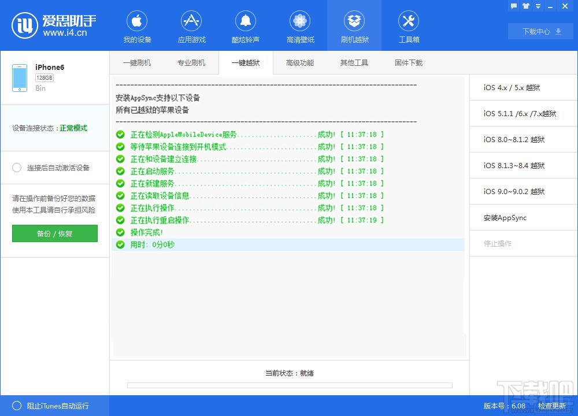Screen dimensions: 578x416
Task: Click the 备份/恢复 backup button
Action: point(54,233)
